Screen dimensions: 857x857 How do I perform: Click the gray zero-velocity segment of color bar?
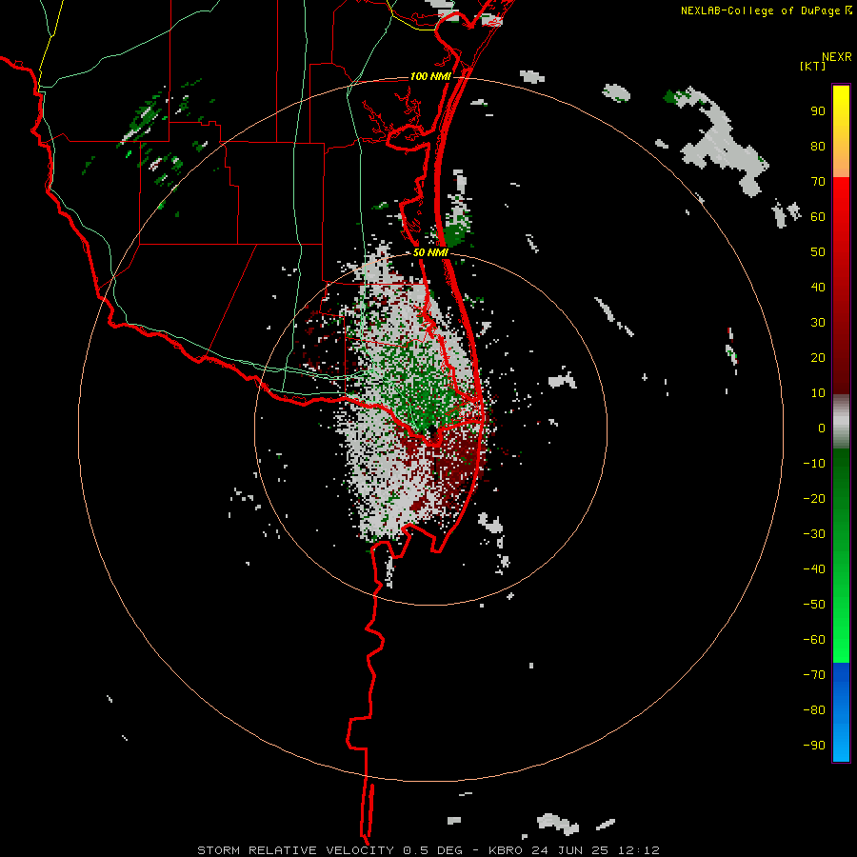click(x=841, y=422)
